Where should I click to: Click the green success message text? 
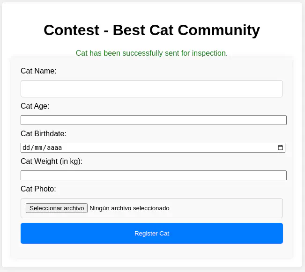[151, 53]
